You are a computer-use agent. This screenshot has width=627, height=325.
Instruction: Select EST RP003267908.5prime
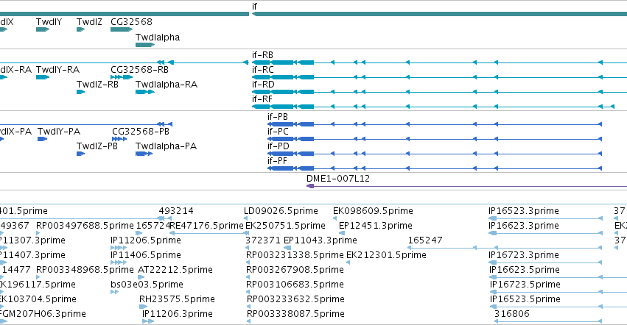[x=295, y=271]
